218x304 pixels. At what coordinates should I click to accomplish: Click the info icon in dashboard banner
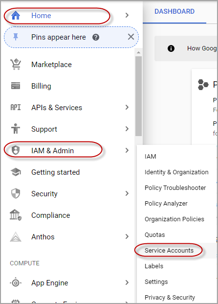171,48
